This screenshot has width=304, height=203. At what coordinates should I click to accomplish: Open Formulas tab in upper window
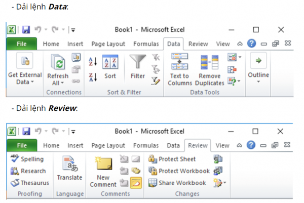146,44
